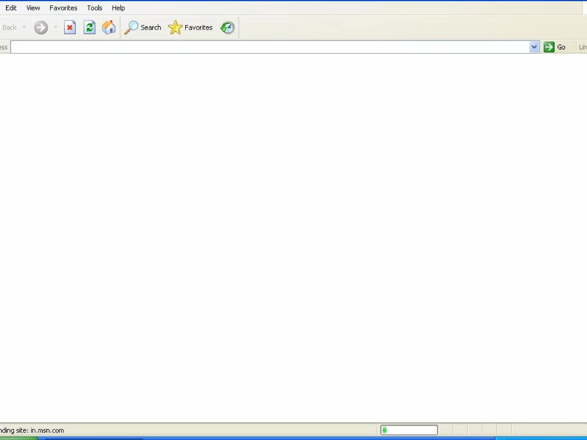Open the Favorites menu
The width and height of the screenshot is (587, 440).
click(63, 8)
